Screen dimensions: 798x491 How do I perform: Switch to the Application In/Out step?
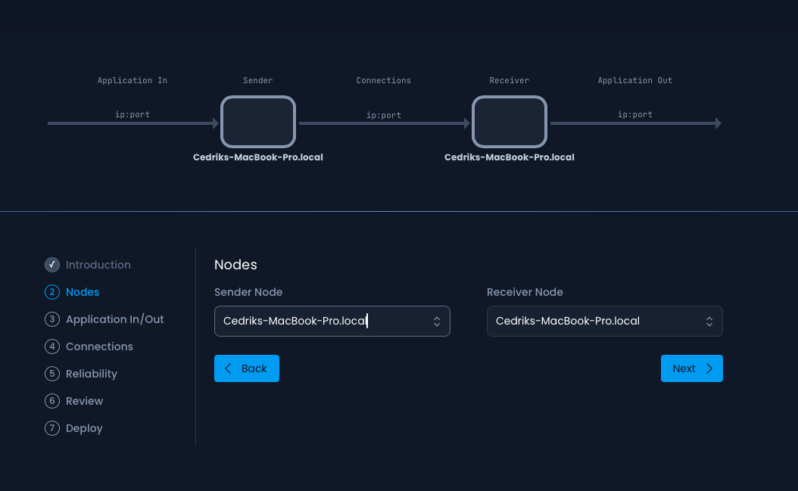pyautogui.click(x=114, y=319)
